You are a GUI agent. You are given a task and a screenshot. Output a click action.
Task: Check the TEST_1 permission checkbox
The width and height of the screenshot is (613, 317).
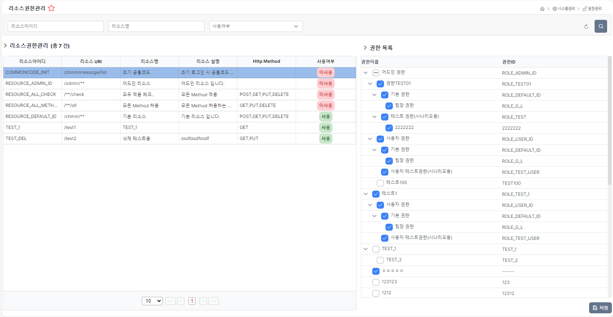click(376, 249)
